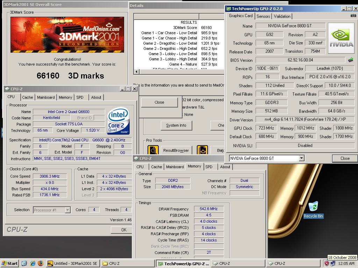Switch to the CPU tab in the CPU-Z memory window
Screen dimensions: 358x268
click(140, 167)
